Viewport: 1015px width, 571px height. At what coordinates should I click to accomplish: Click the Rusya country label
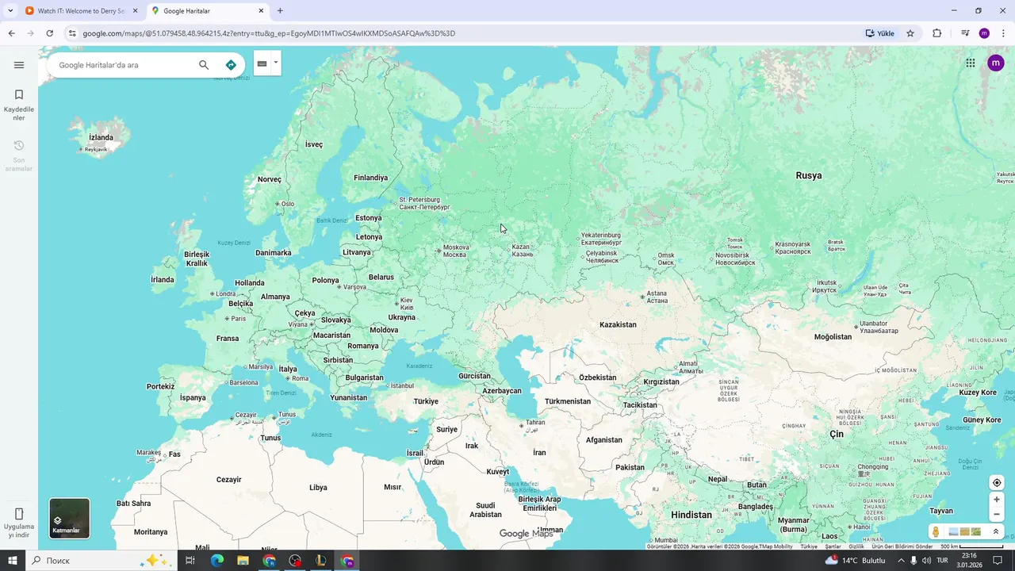(x=809, y=175)
